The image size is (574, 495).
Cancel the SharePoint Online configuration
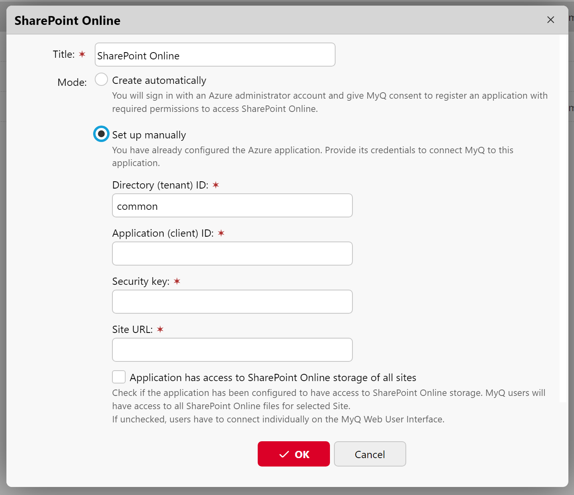pos(369,454)
